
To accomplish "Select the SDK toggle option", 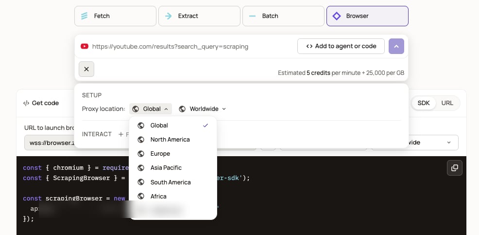I will tap(424, 103).
